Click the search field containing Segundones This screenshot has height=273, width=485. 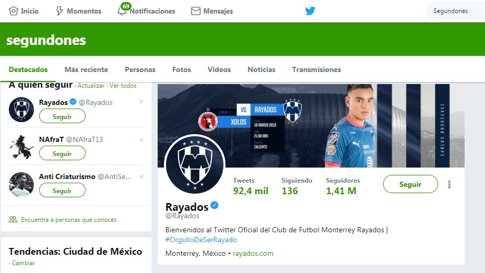pyautogui.click(x=453, y=11)
